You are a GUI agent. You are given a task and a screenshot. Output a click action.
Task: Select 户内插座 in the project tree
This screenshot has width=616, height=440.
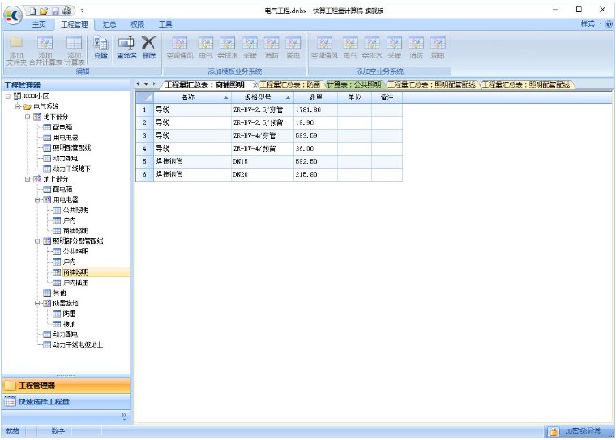click(75, 283)
